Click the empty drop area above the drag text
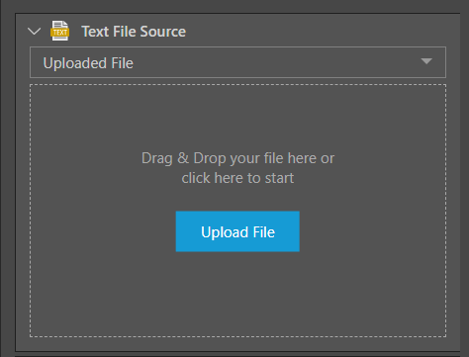Image resolution: width=469 pixels, height=357 pixels. click(x=237, y=117)
